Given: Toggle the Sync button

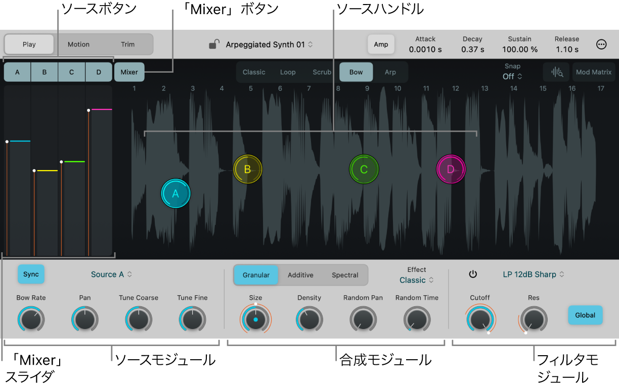Looking at the screenshot, I should click(x=31, y=274).
